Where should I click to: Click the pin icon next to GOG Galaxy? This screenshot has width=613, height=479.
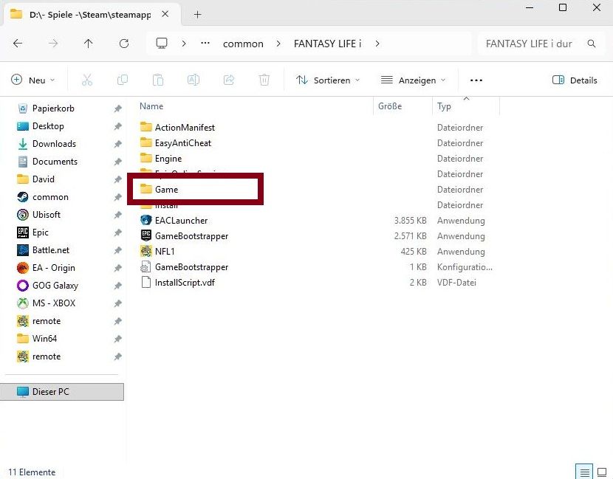117,286
